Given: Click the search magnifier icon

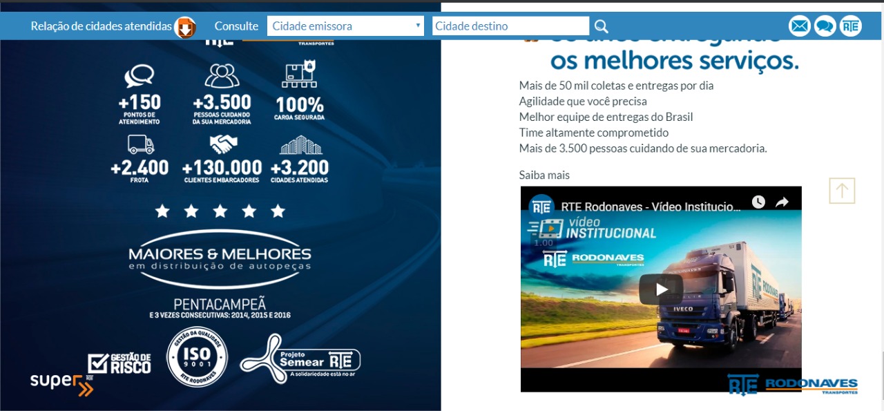Looking at the screenshot, I should click(602, 26).
